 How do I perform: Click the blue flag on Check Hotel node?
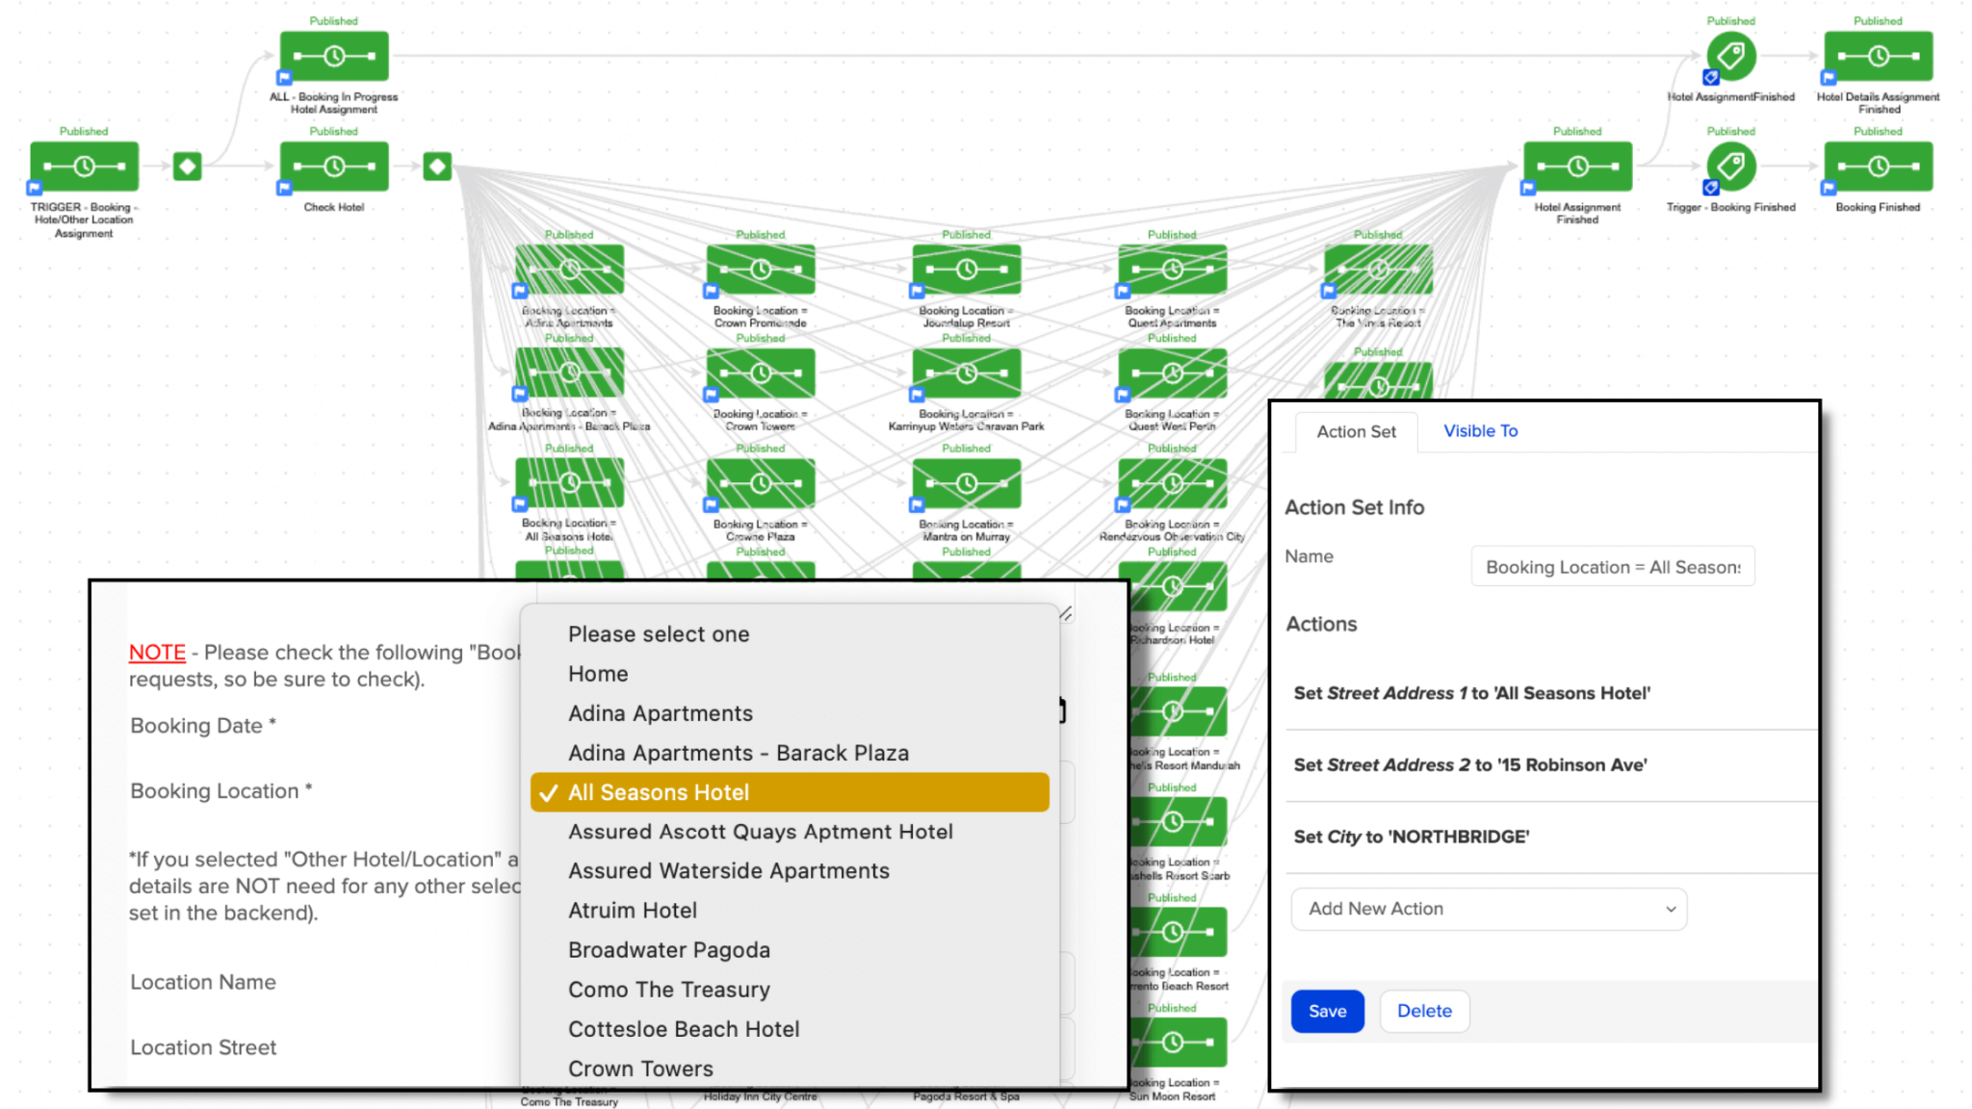click(284, 188)
